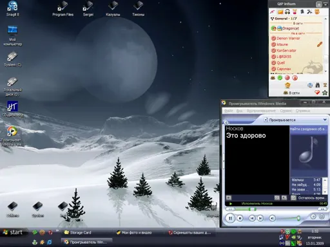The image size is (330, 247).
Task: Select playlist track Не забуд... 4:09
Action: pyautogui.click(x=306, y=185)
